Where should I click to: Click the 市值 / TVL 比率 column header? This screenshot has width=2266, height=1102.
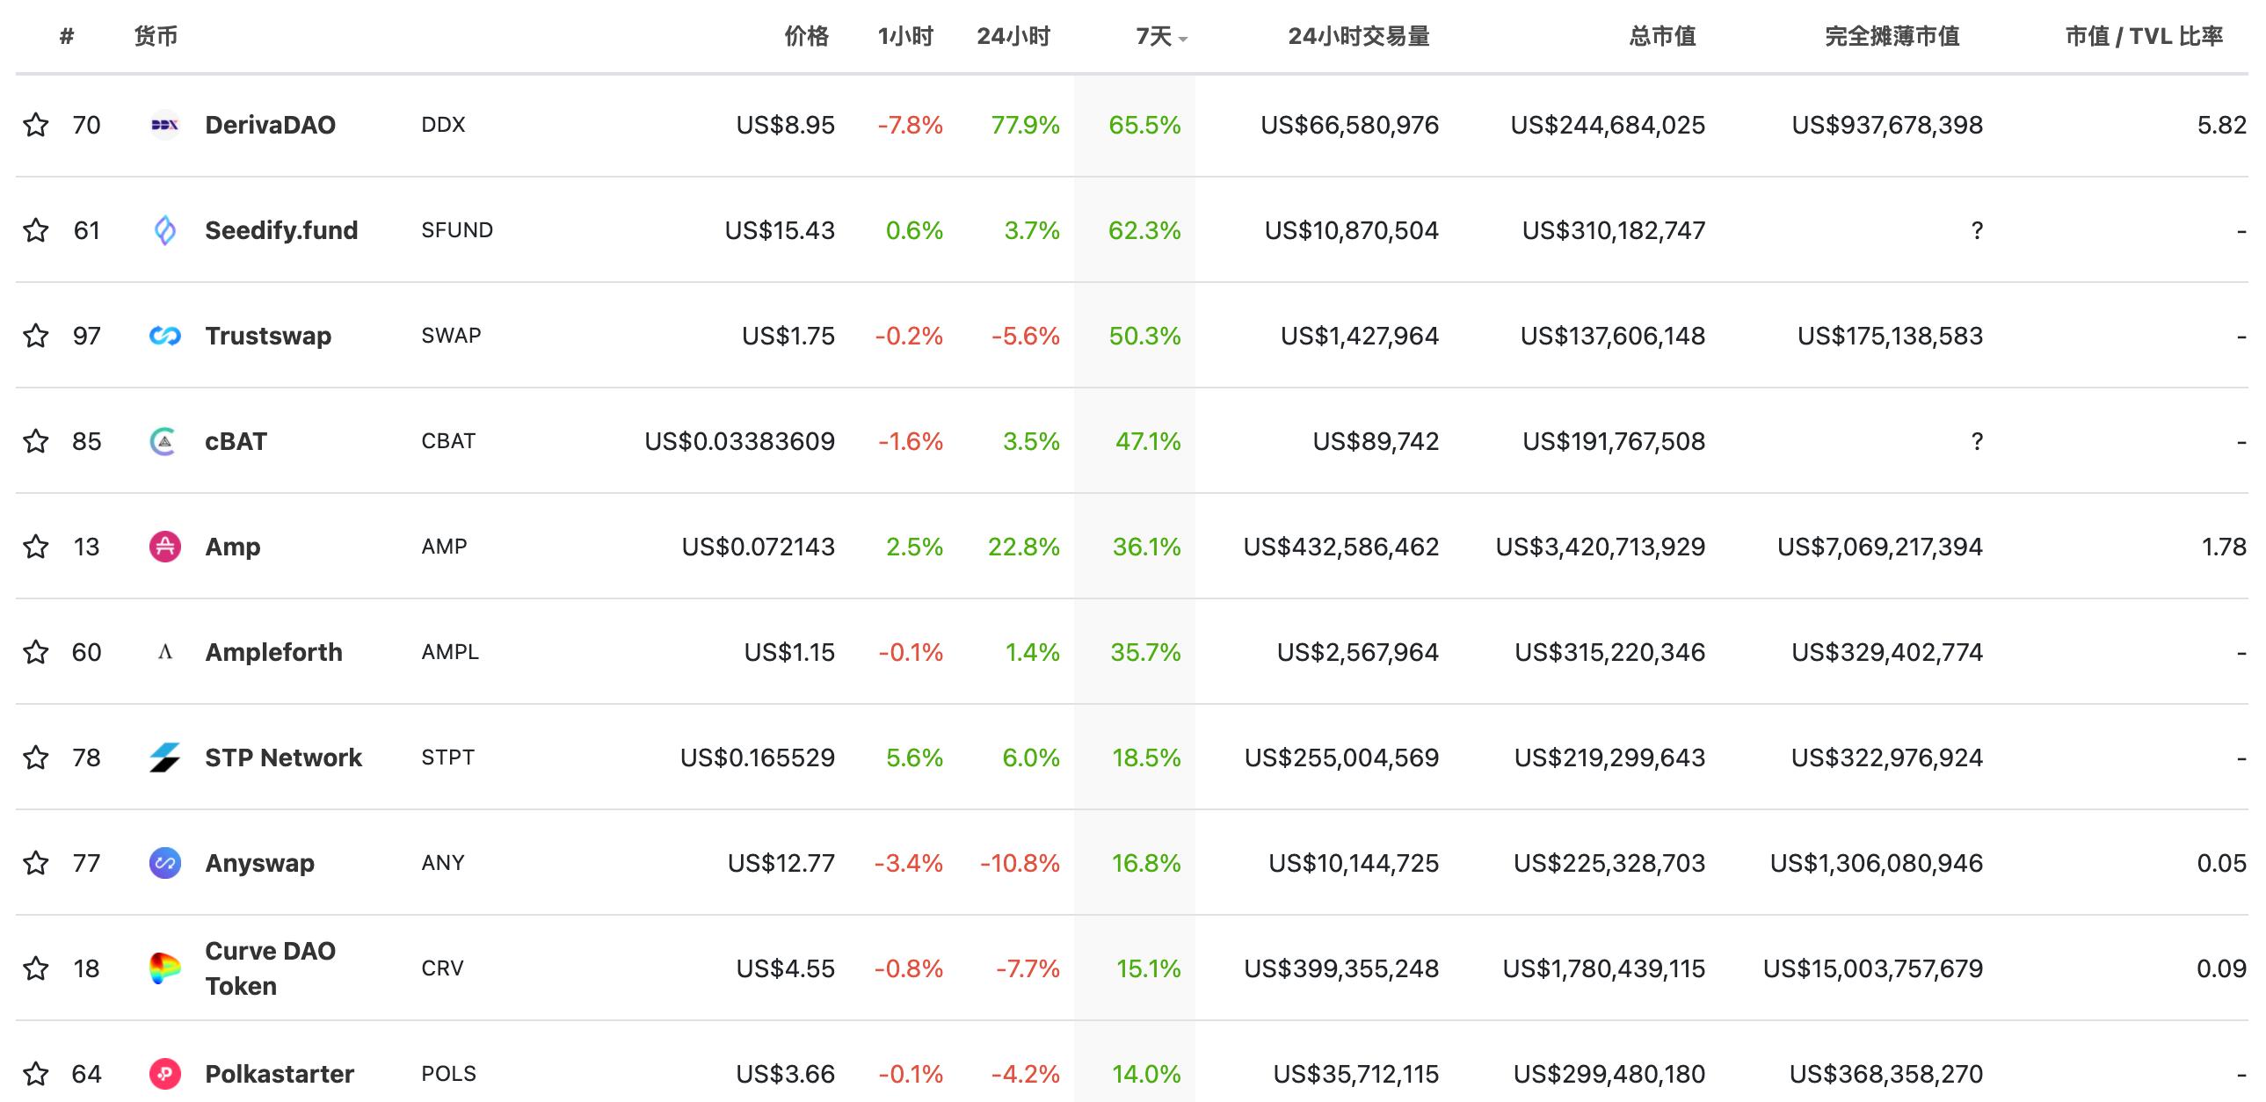coord(2143,37)
